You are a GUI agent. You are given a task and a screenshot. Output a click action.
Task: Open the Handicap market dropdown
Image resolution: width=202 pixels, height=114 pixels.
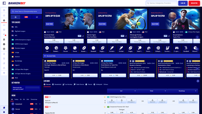point(183,91)
